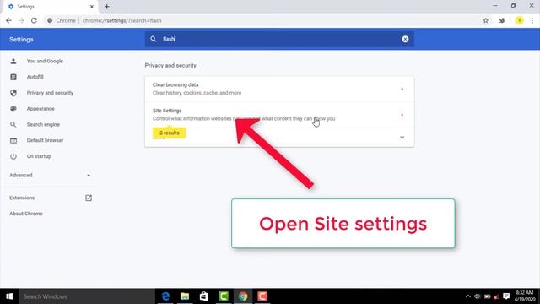
Task: Close the Settings tab
Action: click(92, 7)
